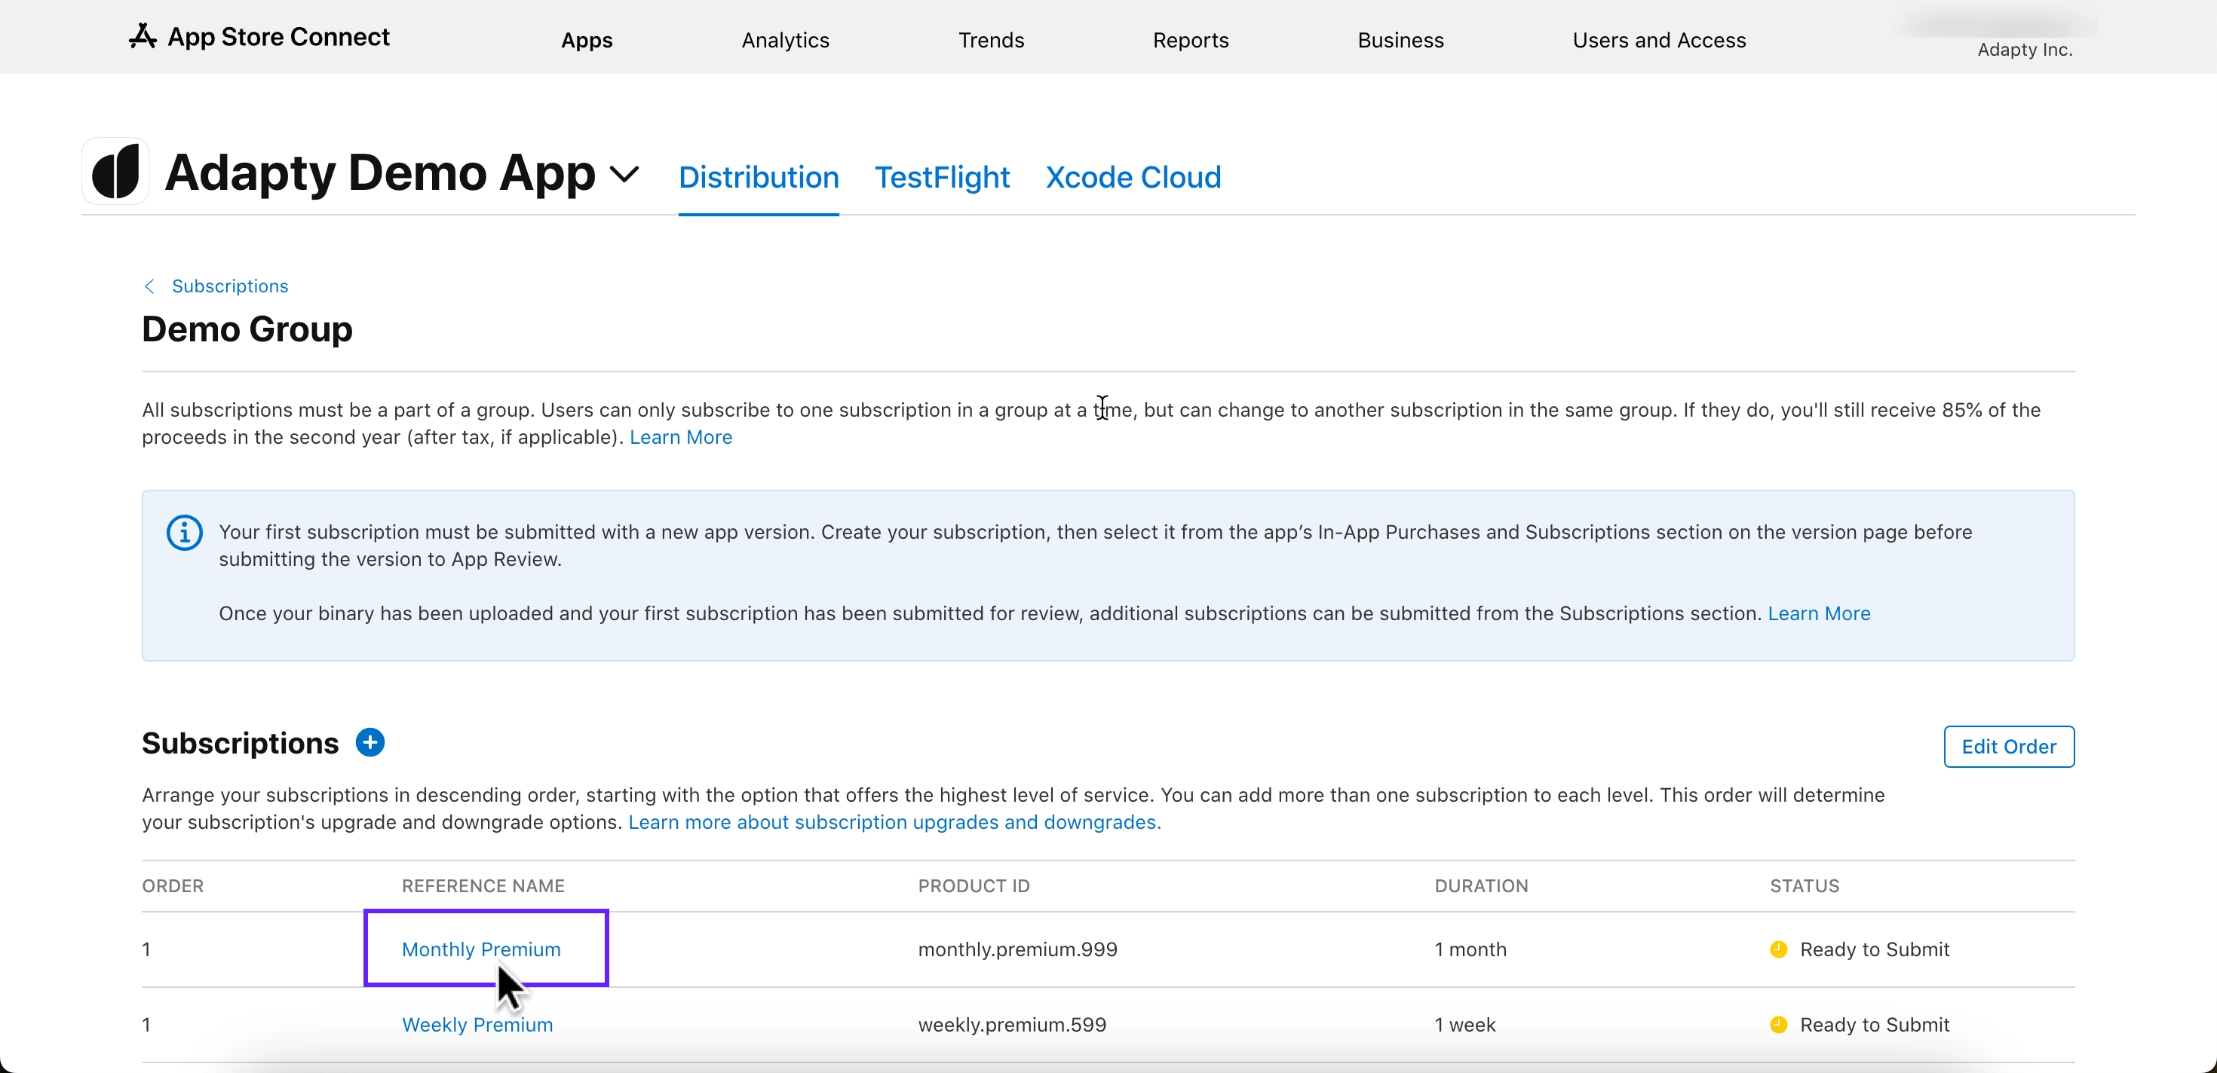Open Trends in top navigation
The width and height of the screenshot is (2217, 1073).
pyautogui.click(x=991, y=41)
